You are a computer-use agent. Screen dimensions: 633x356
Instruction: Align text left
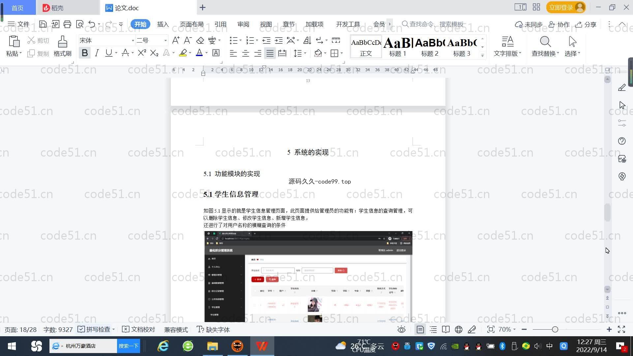pos(233,53)
